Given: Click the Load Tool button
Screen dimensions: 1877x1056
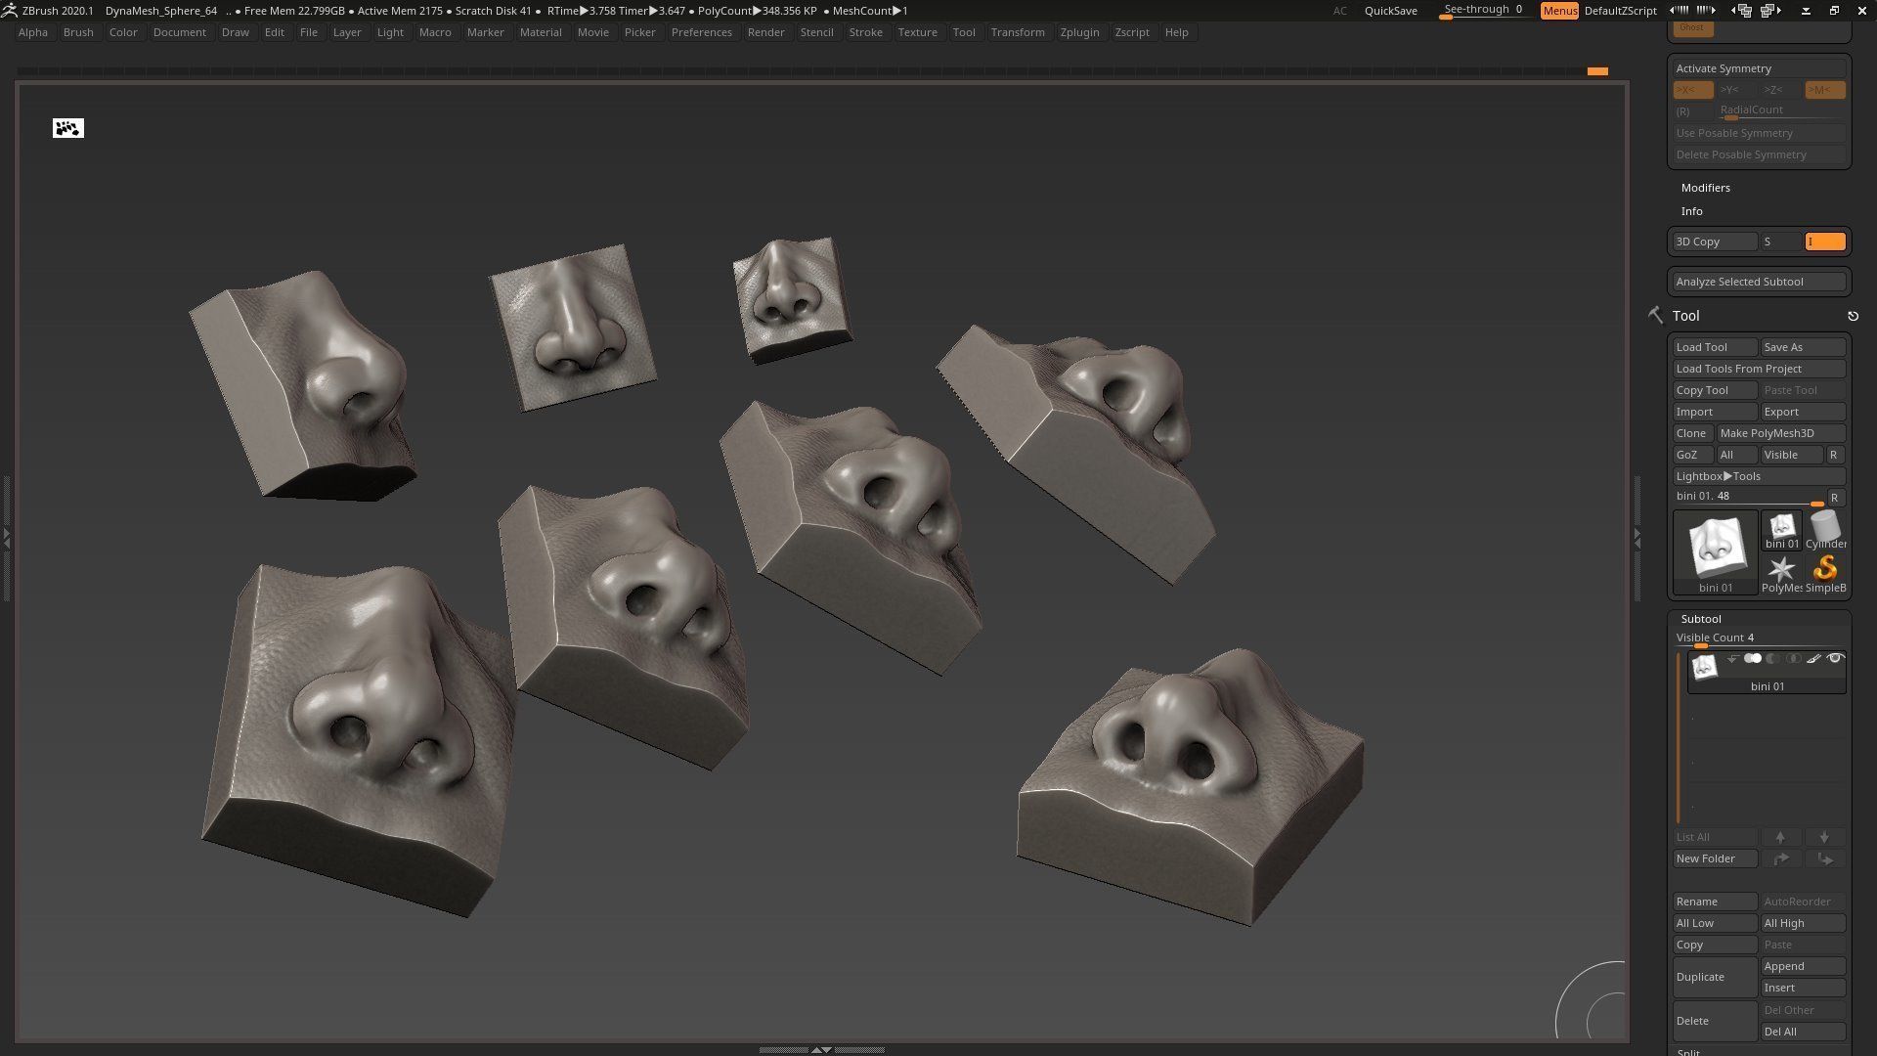Looking at the screenshot, I should pyautogui.click(x=1715, y=347).
